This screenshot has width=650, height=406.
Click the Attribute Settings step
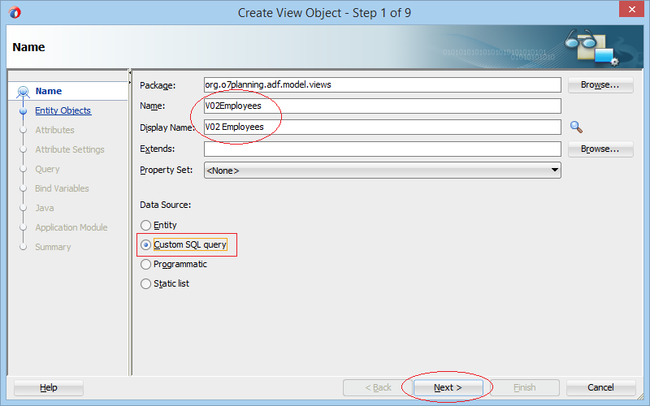(x=70, y=149)
